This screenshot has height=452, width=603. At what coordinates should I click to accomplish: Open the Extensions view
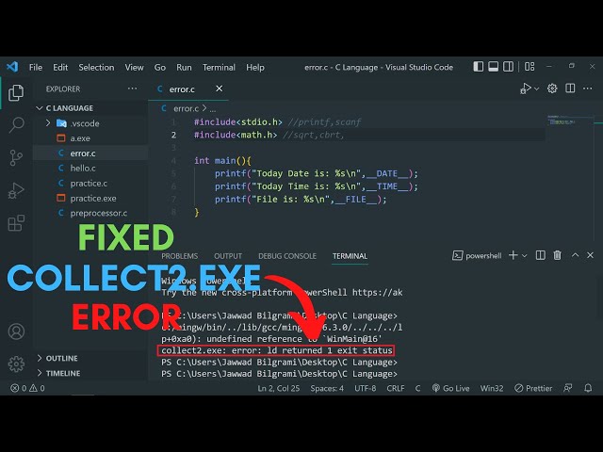(x=16, y=223)
